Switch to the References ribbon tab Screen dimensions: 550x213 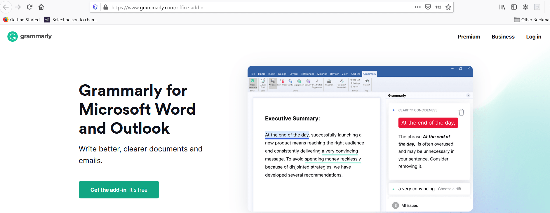(308, 74)
